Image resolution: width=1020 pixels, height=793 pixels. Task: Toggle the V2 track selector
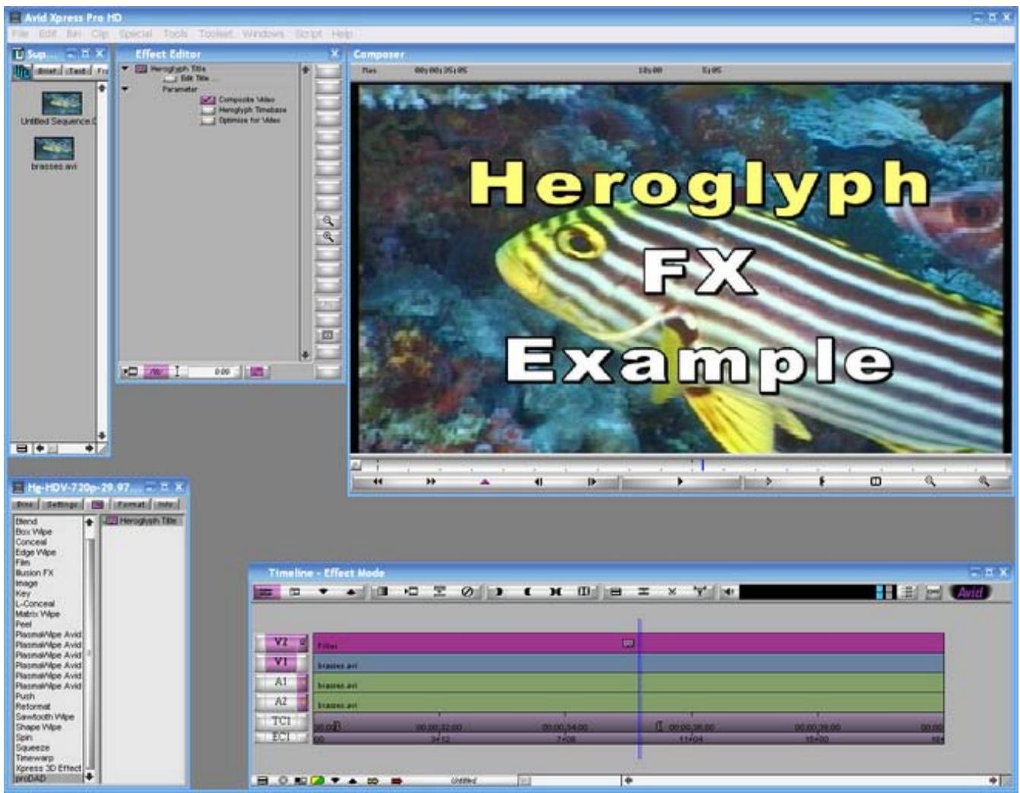click(x=280, y=642)
